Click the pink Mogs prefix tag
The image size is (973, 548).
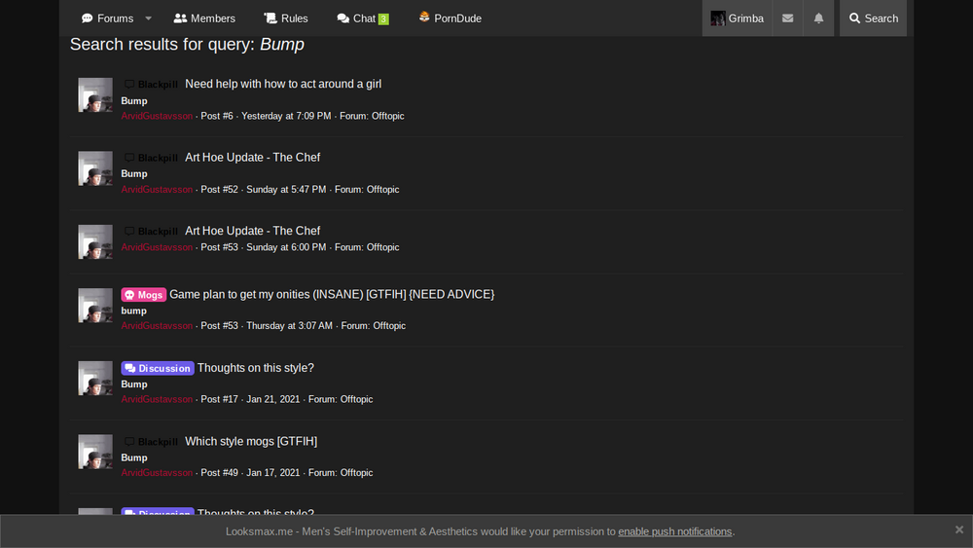pyautogui.click(x=143, y=295)
